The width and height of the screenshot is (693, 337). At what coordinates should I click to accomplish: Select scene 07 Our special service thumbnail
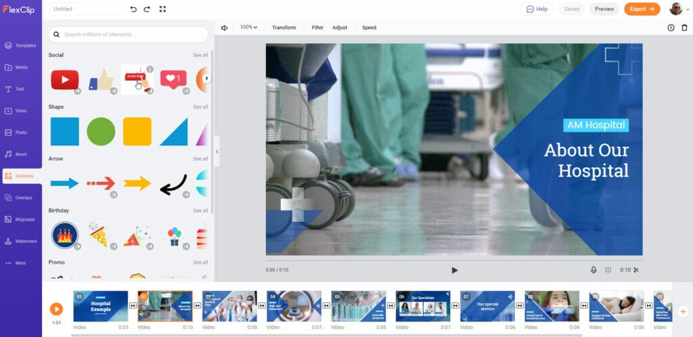(x=487, y=306)
